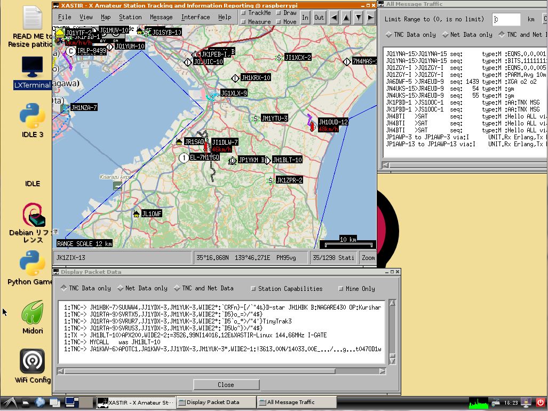Screen dimensions: 548x411
Task: Pan the map down with arrow button
Action: pos(359,17)
